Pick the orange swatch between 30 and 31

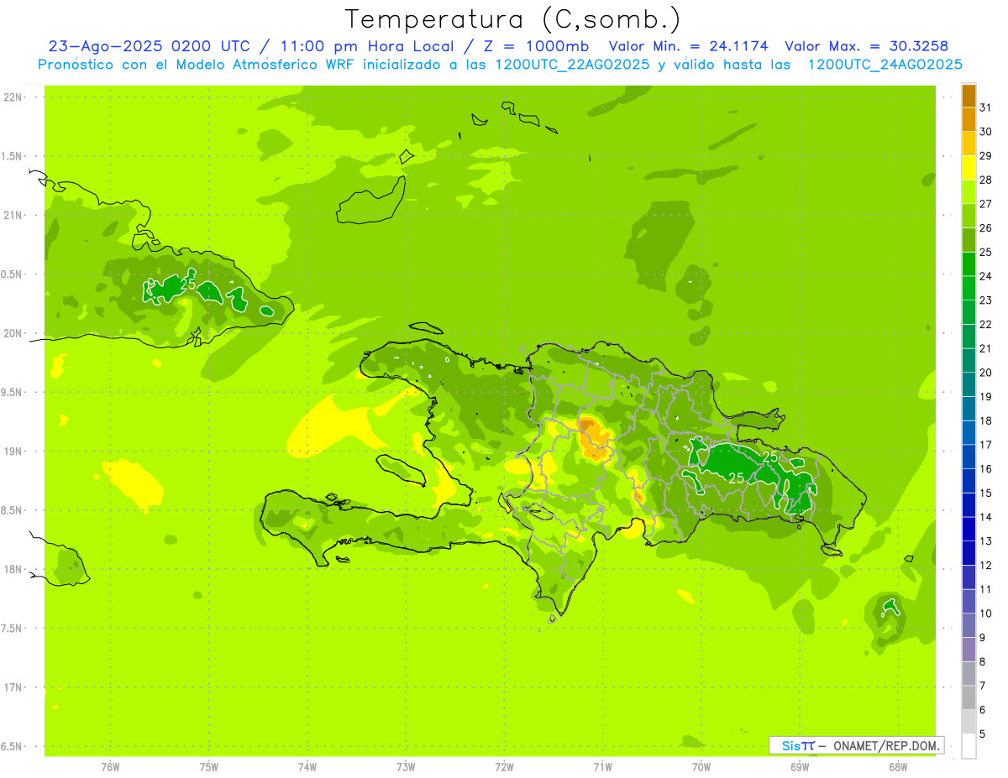pos(969,120)
